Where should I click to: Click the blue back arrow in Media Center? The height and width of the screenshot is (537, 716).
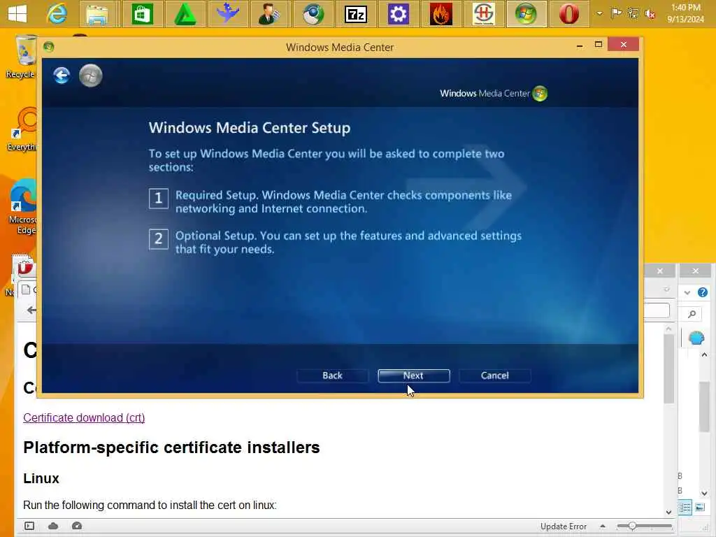point(62,76)
